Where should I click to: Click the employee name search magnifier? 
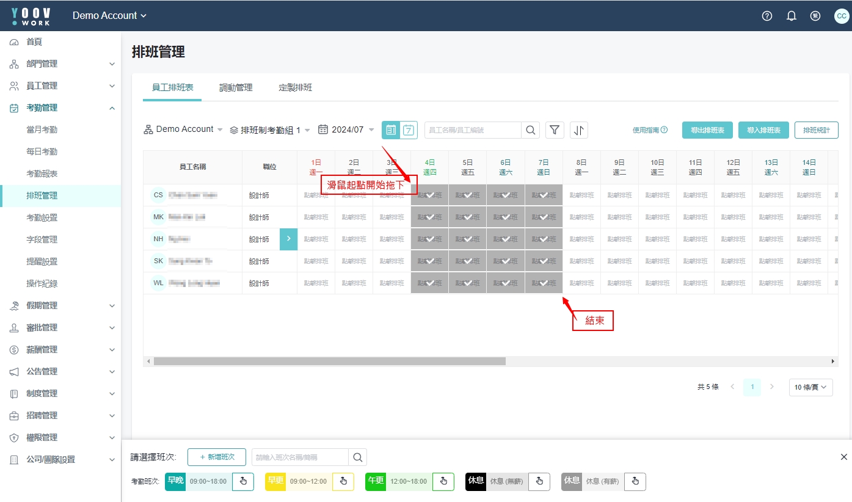click(x=530, y=130)
